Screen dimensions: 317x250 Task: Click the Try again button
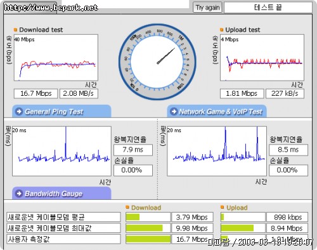tap(207, 8)
